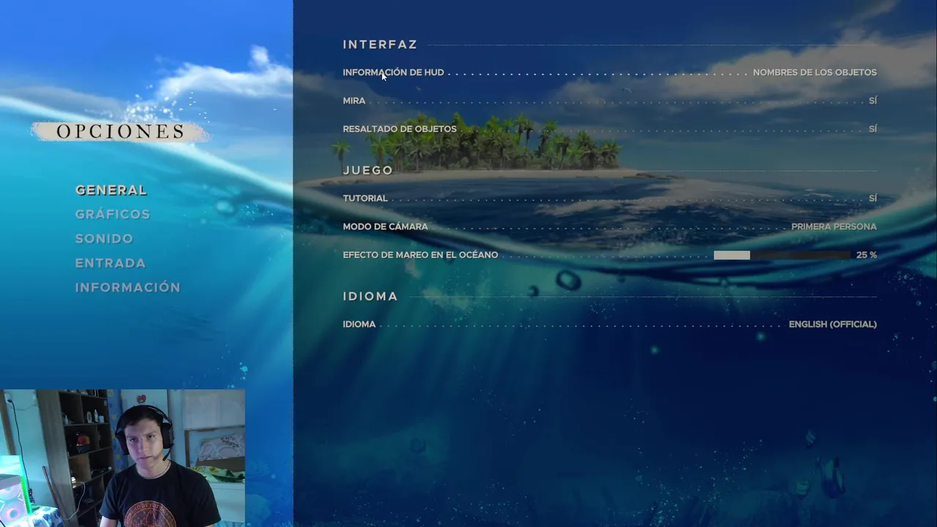Image resolution: width=937 pixels, height=527 pixels.
Task: Select the Modo de cámara label
Action: click(385, 227)
